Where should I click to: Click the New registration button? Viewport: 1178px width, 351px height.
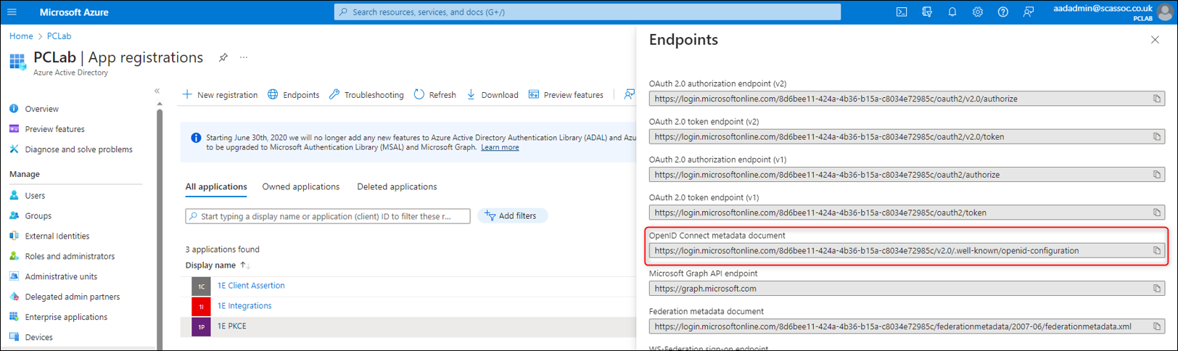(220, 95)
